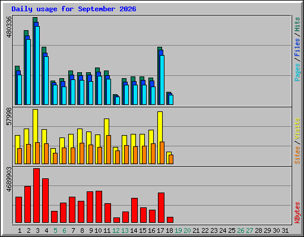Select the tallest cyan Pages bar for day 3

pos(37,65)
